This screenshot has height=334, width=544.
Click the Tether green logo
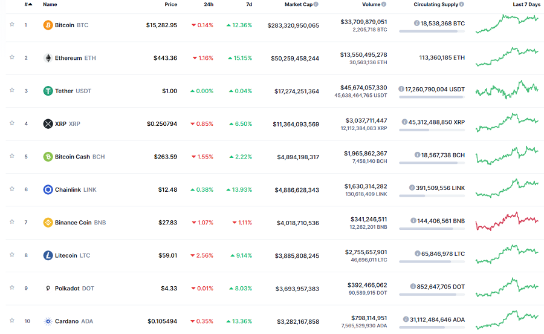[x=48, y=91]
